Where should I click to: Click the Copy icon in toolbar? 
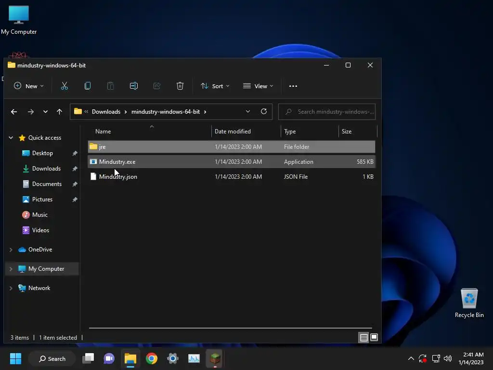pos(88,86)
